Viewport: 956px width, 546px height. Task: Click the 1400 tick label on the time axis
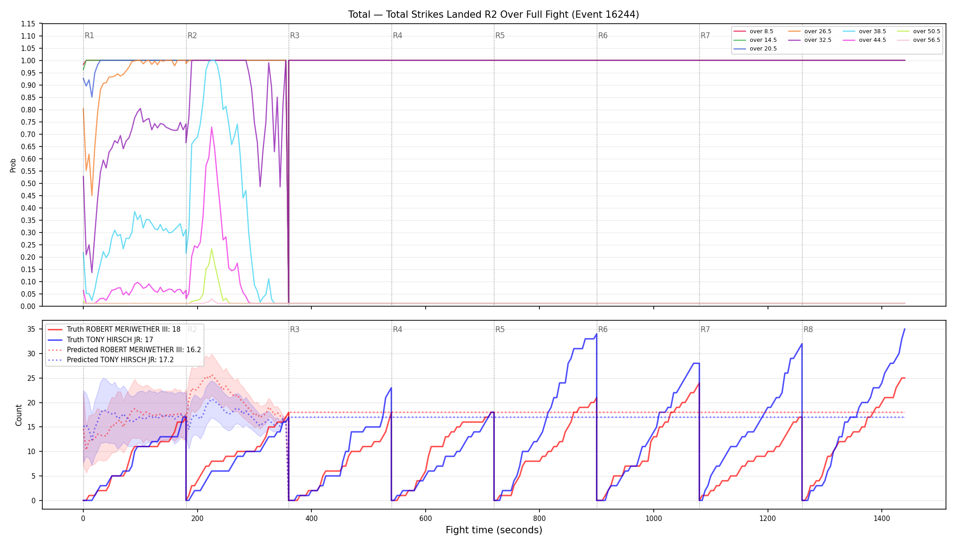tap(882, 518)
